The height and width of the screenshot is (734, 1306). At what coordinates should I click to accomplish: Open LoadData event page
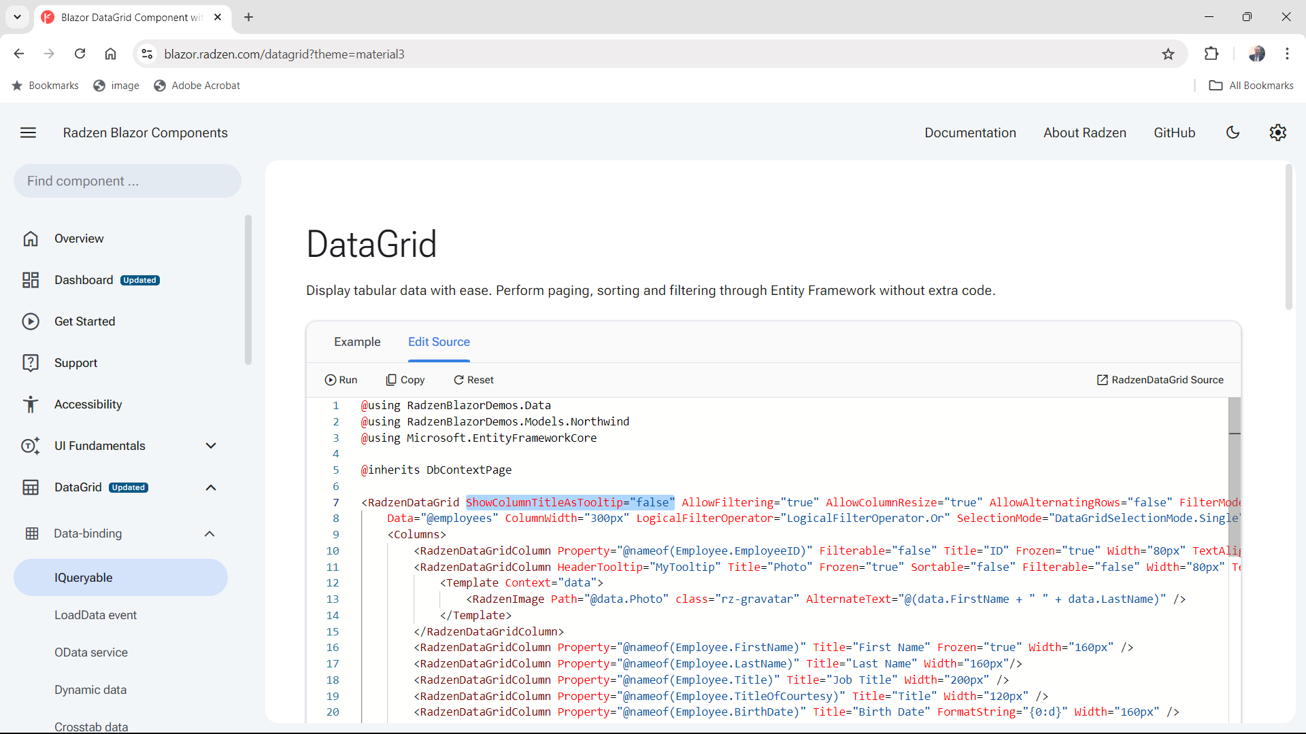tap(95, 615)
